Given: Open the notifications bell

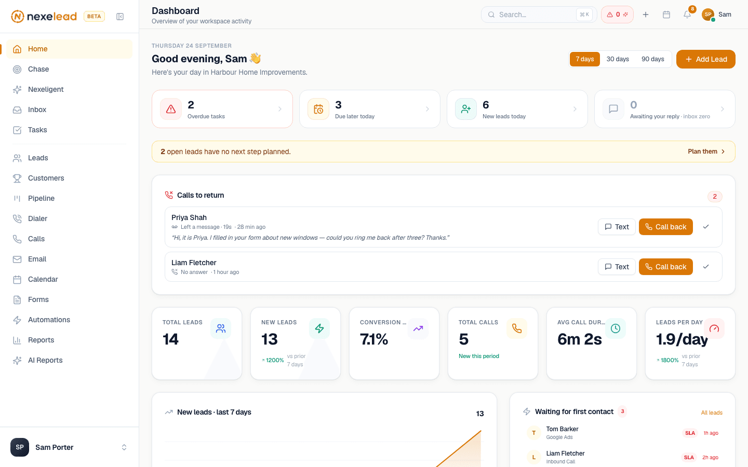Looking at the screenshot, I should [687, 15].
